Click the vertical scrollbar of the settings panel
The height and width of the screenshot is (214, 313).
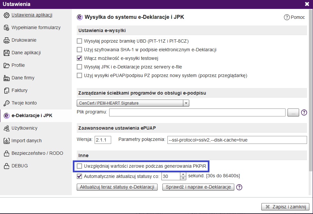pos(311,90)
